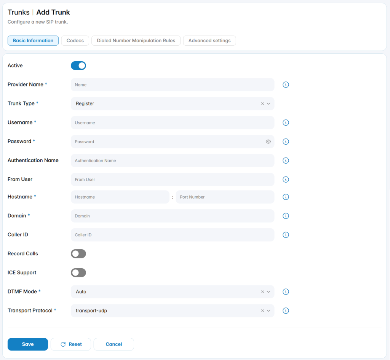Clear the Transport Protocol selection
Screen dimensions: 390x360
pos(262,311)
